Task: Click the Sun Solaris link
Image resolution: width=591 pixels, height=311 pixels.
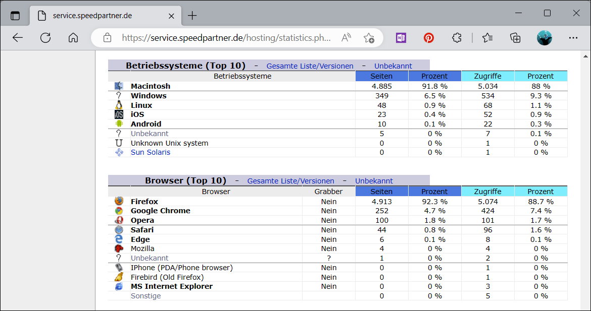Action: [x=151, y=152]
